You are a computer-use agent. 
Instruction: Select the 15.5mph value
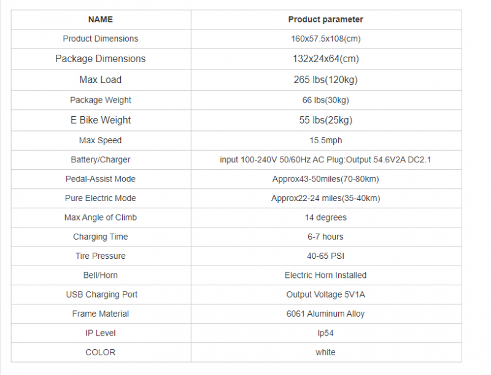click(326, 140)
